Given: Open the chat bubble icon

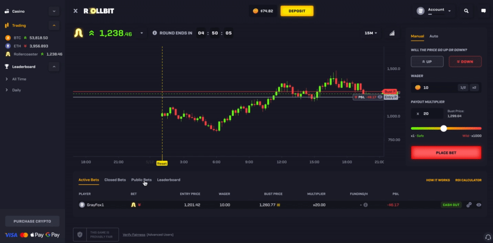Looking at the screenshot, I should click(484, 11).
